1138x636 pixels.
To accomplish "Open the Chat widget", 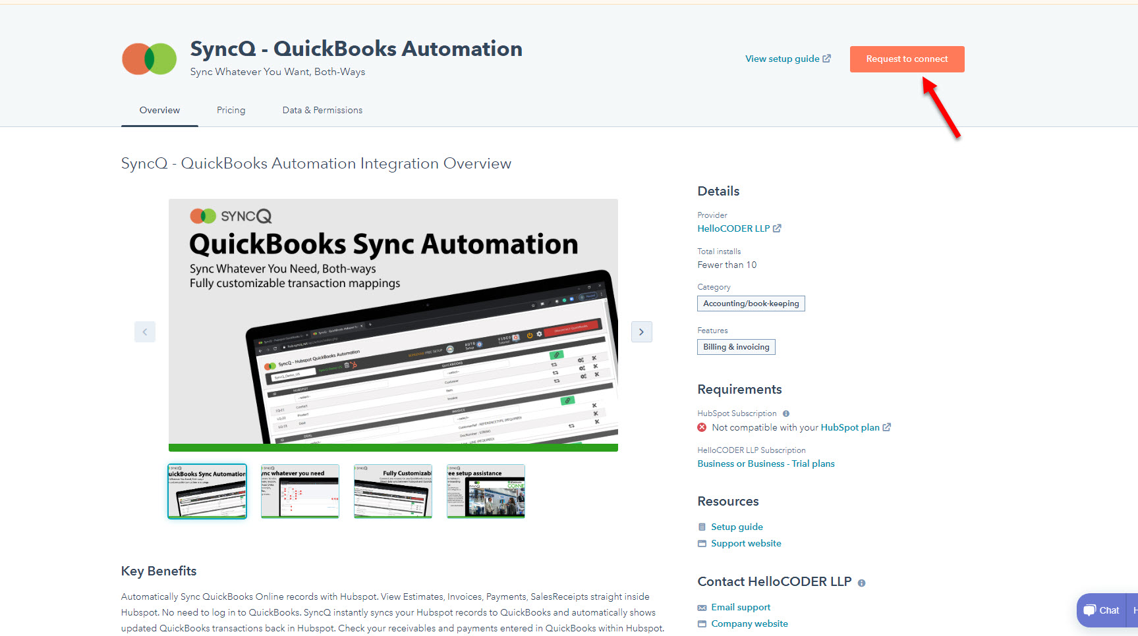I will pos(1101,610).
